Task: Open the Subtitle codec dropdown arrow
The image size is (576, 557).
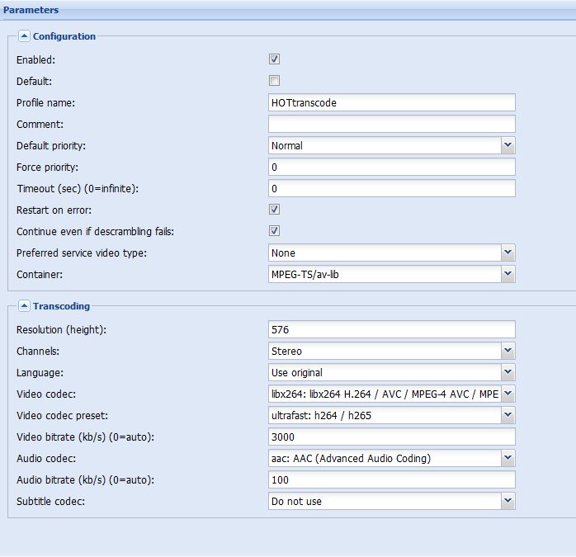Action: click(x=508, y=501)
